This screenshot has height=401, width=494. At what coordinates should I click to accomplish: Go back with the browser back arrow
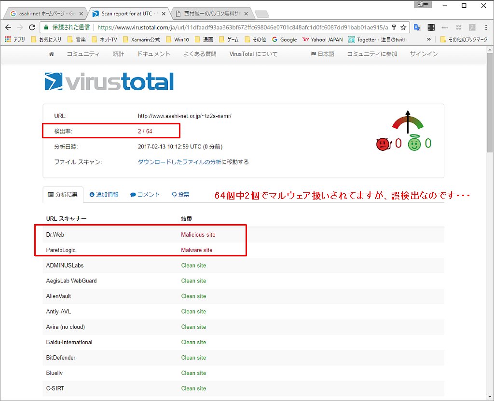point(8,27)
